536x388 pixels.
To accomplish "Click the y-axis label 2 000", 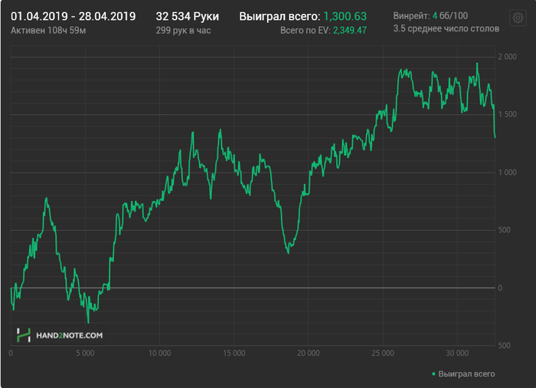I will [x=507, y=57].
